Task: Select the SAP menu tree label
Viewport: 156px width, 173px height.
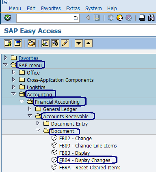Action: (x=30, y=66)
